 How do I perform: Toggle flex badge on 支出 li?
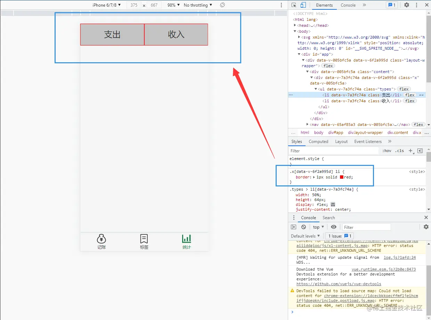click(x=410, y=95)
